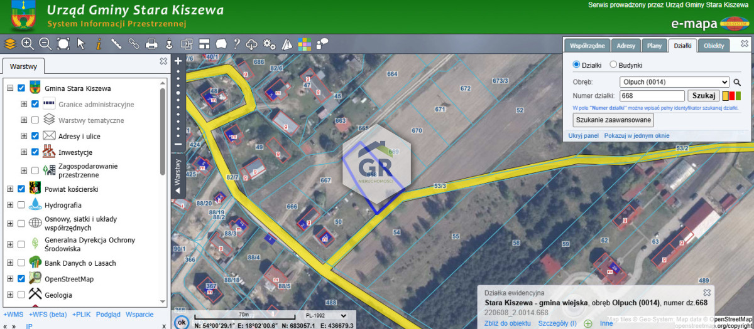The image size is (754, 329).
Task: Open the settings gears tool
Action: pos(270,44)
